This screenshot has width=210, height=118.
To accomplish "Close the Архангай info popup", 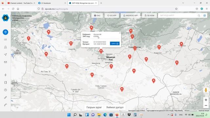I will pyautogui.click(x=120, y=33).
